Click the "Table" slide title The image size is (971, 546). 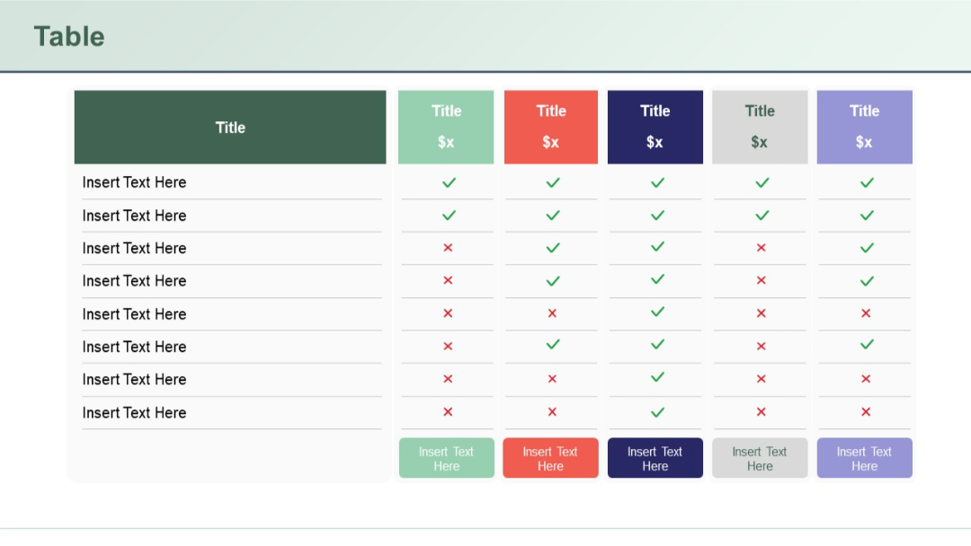click(69, 37)
